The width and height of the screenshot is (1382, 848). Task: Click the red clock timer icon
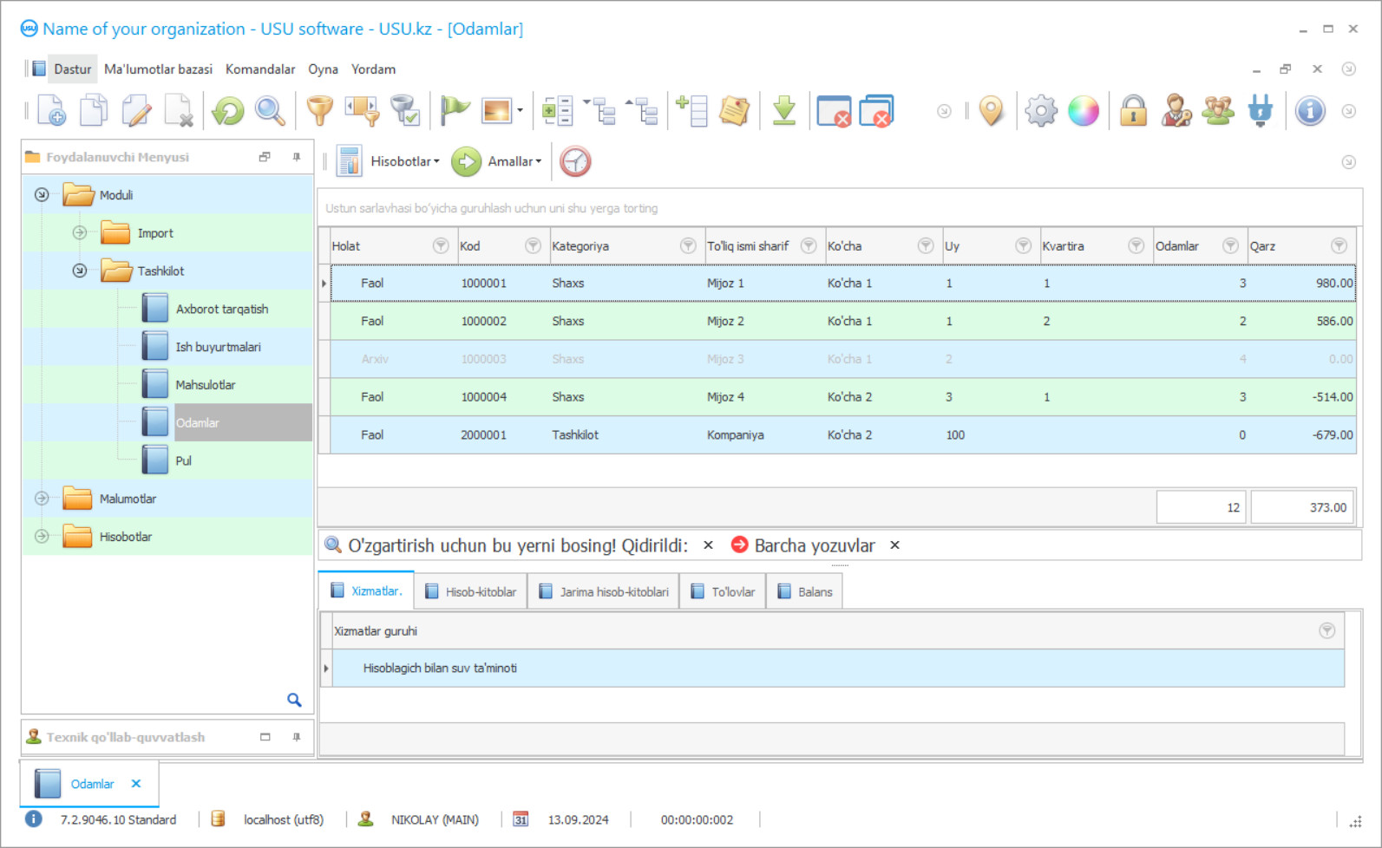tap(575, 161)
